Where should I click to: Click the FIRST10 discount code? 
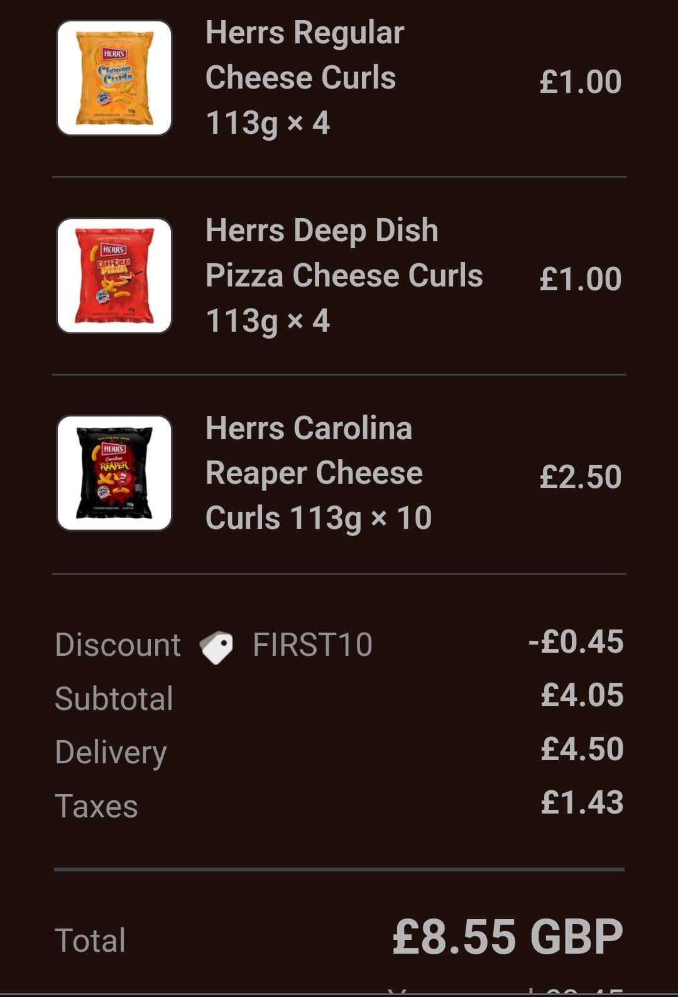(312, 645)
